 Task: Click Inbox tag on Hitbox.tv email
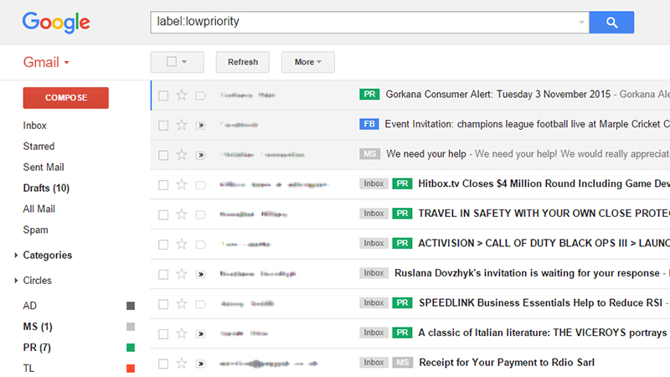[374, 183]
